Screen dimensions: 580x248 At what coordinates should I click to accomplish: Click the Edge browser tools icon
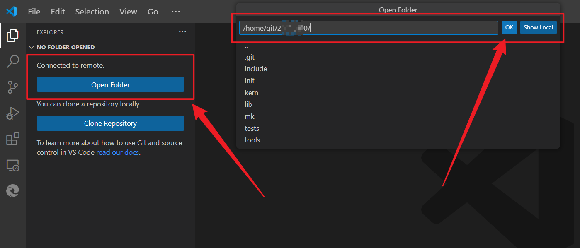12,191
